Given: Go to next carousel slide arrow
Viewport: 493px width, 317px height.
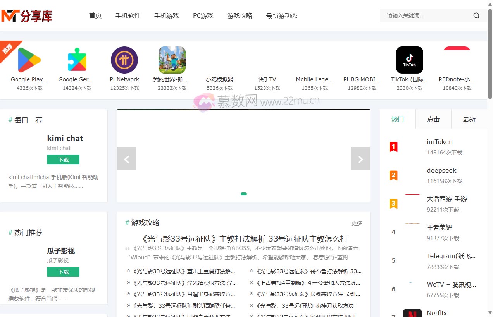Looking at the screenshot, I should tap(360, 159).
